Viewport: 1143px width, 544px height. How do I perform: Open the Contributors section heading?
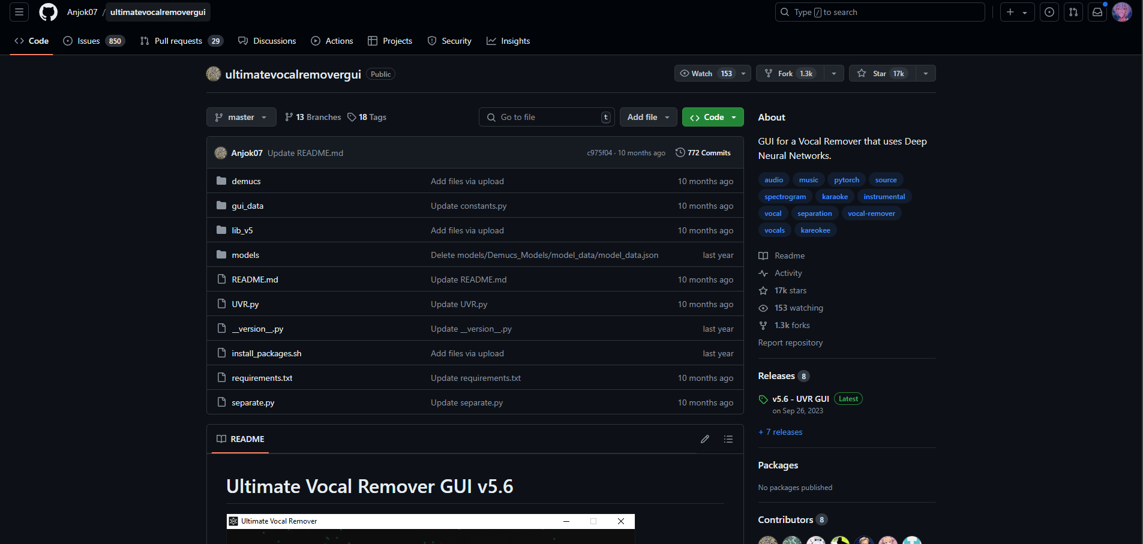pos(785,519)
